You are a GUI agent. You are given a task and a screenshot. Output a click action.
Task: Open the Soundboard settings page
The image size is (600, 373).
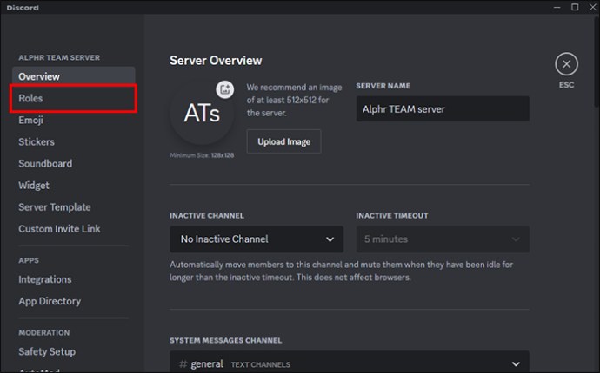point(73,164)
